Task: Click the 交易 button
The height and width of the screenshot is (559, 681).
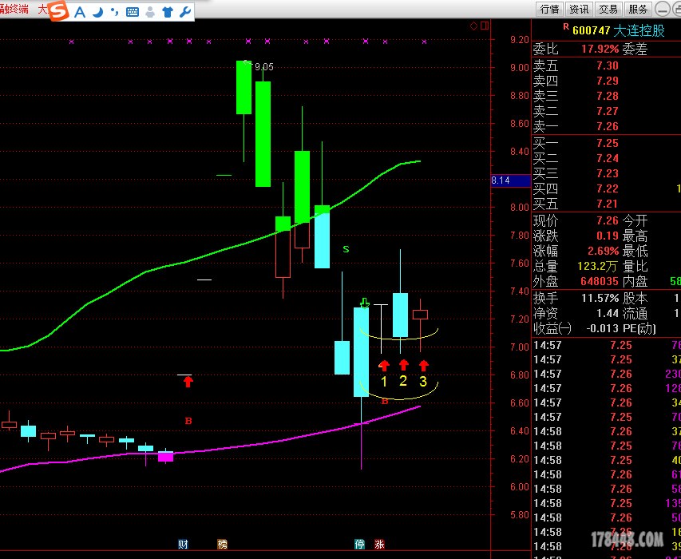Action: coord(608,10)
